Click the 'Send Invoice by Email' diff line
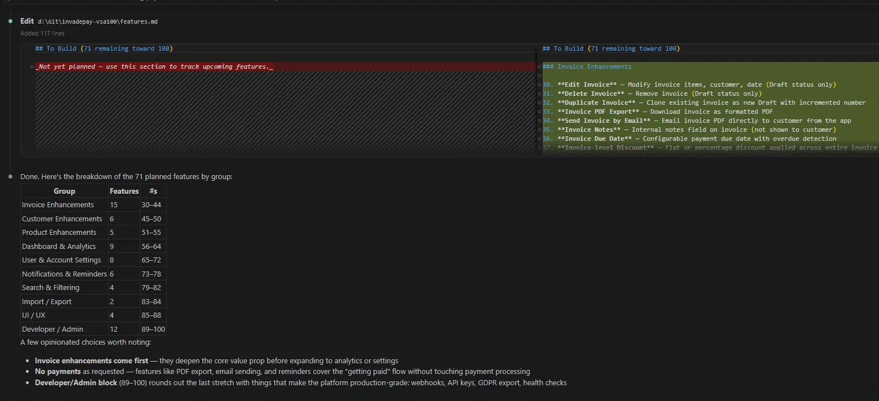This screenshot has height=401, width=879. [x=704, y=121]
